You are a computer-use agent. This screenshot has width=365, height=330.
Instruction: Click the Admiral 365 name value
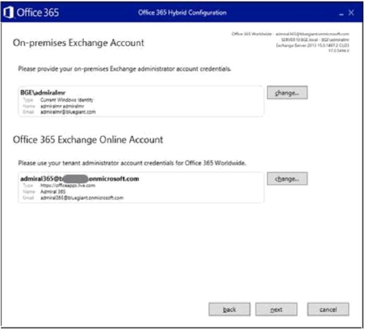53,192
